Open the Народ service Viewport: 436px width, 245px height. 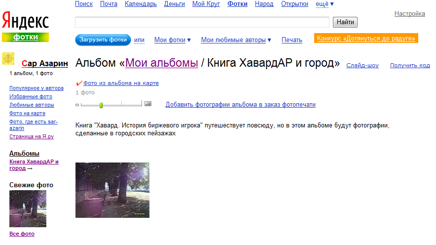[264, 4]
